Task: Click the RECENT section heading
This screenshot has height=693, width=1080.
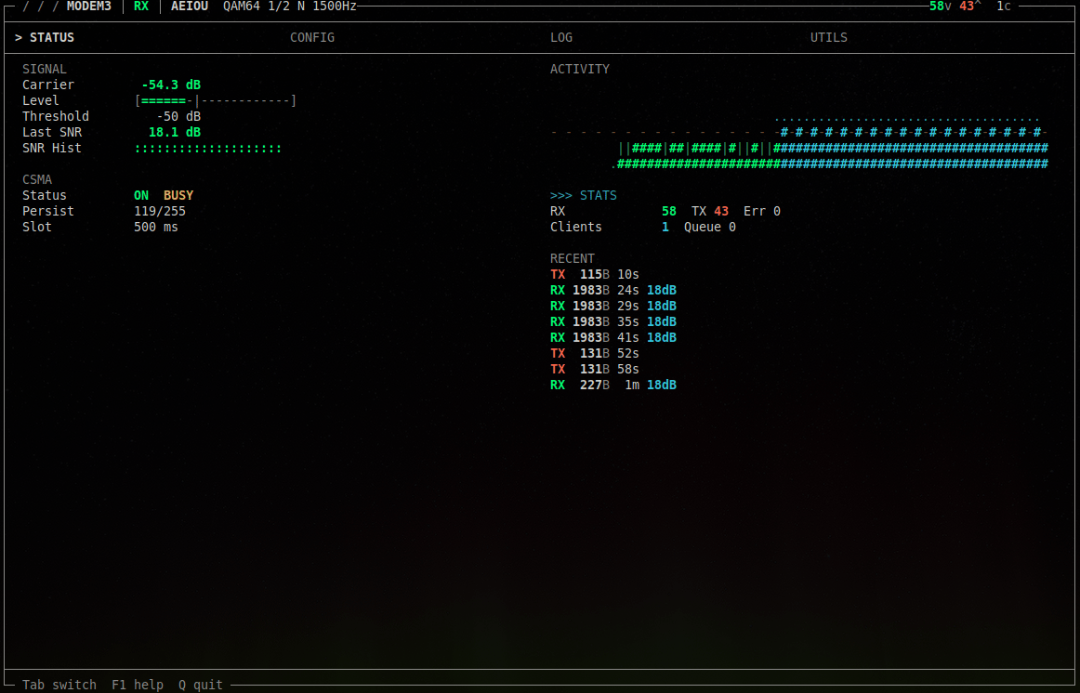Action: coord(573,259)
